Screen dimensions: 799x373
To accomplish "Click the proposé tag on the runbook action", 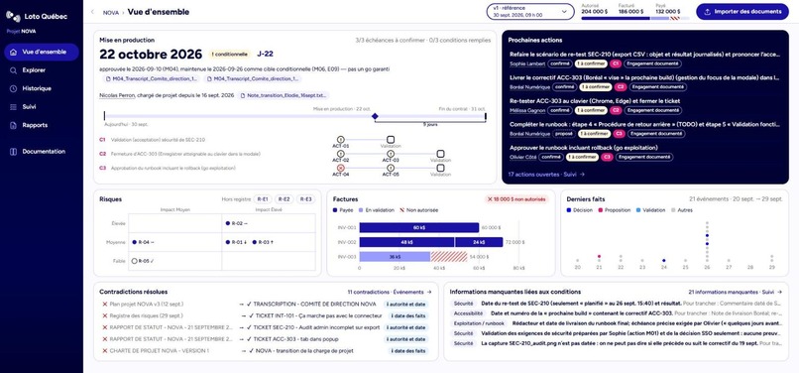I will coord(563,134).
